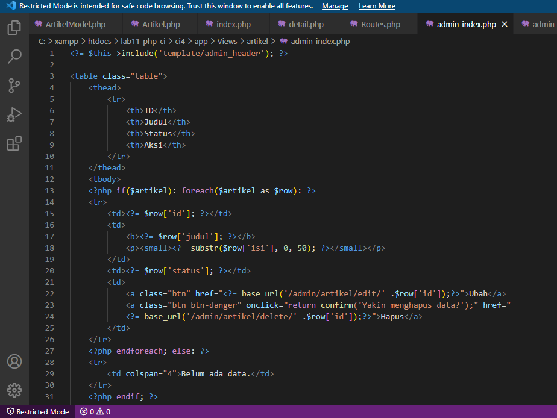Click line number 13 in the gutter
Image resolution: width=557 pixels, height=418 pixels.
[49, 190]
